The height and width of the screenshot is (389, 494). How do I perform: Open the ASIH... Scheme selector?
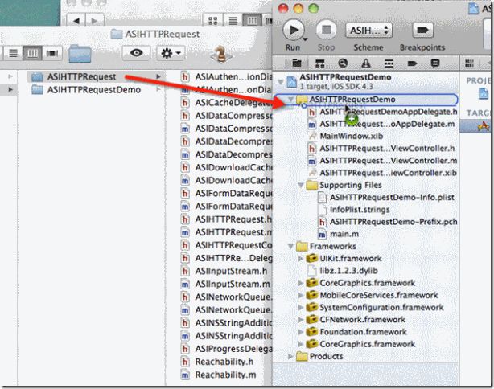pos(368,31)
